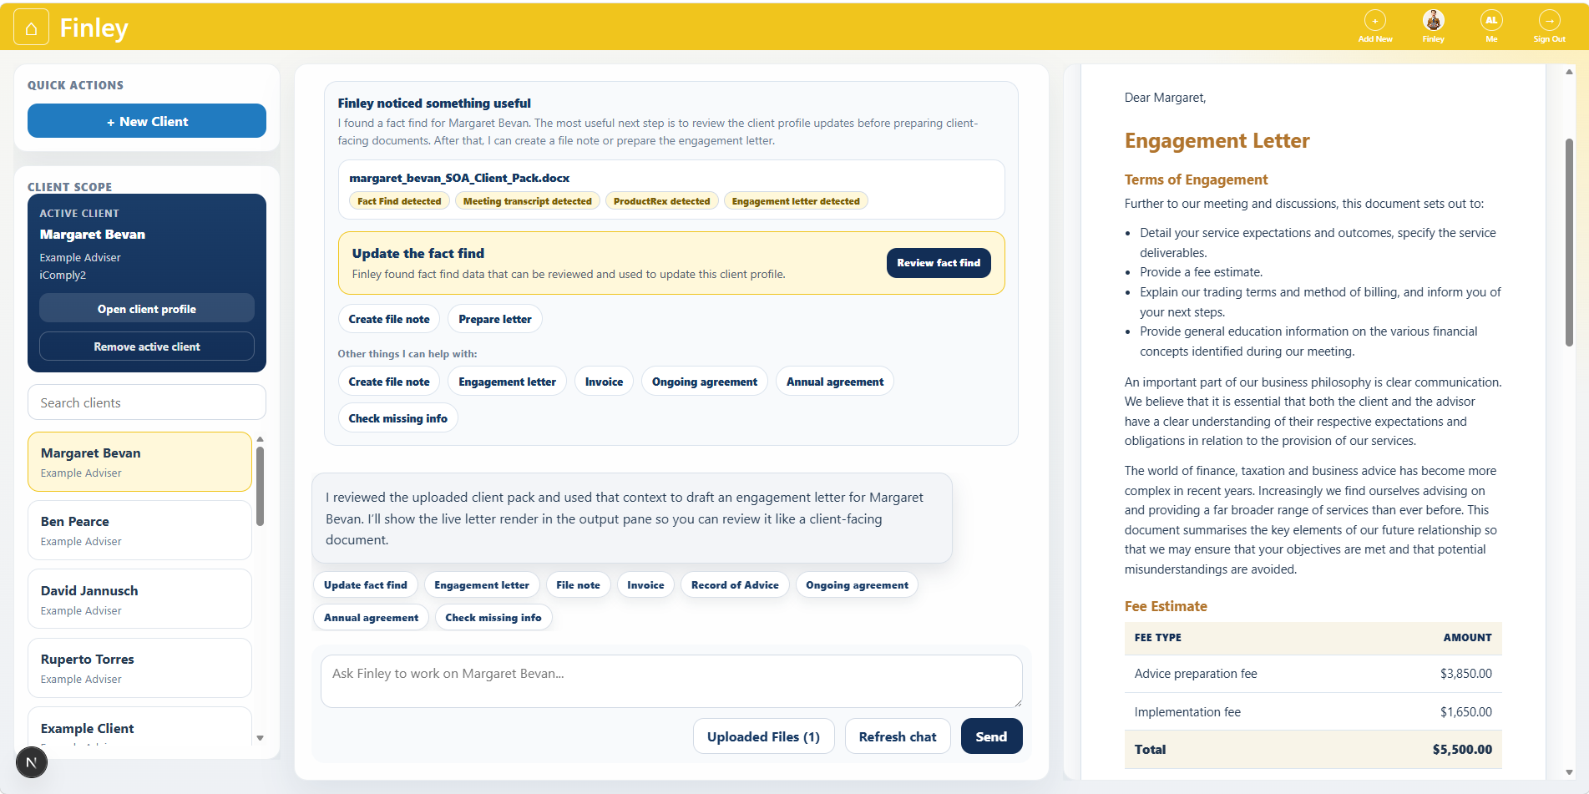Click the Terms of Engagement heading
The image size is (1589, 794).
coord(1196,180)
